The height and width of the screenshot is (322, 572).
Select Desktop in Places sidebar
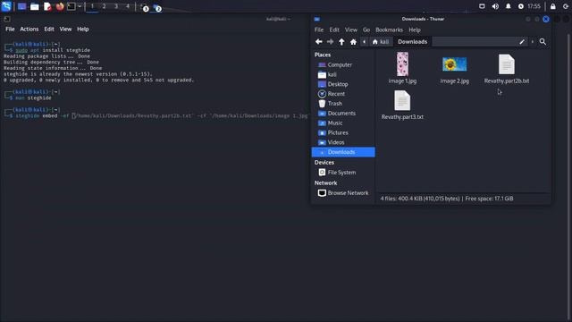click(343, 84)
